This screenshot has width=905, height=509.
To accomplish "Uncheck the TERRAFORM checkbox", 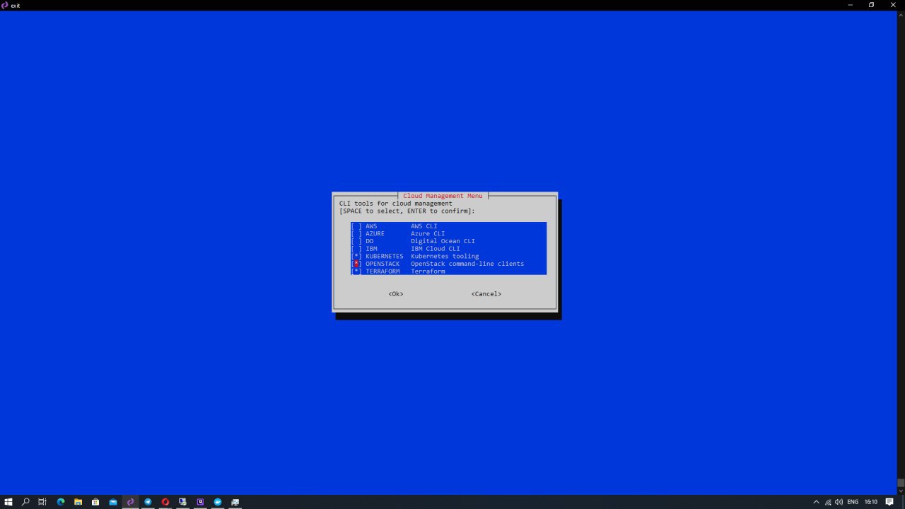I will [356, 271].
